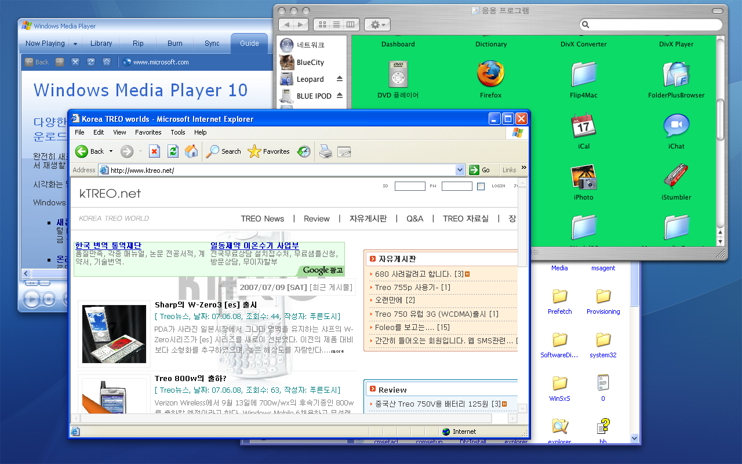Image resolution: width=742 pixels, height=464 pixels.
Task: Click the 한국 번역 통역재단 ad link
Action: click(108, 246)
